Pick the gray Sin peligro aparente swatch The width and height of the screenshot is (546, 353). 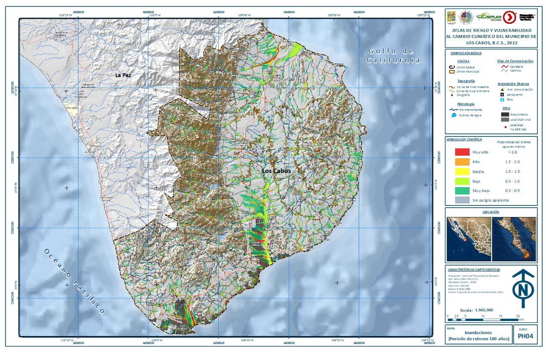pos(462,200)
